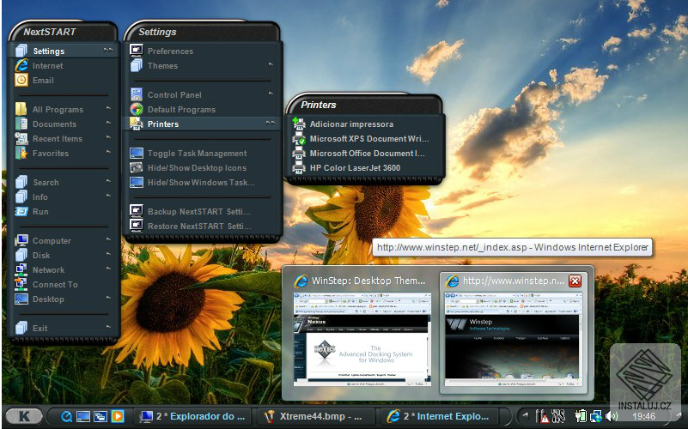
Task: Open Preferences in the Settings menu
Action: 203,51
